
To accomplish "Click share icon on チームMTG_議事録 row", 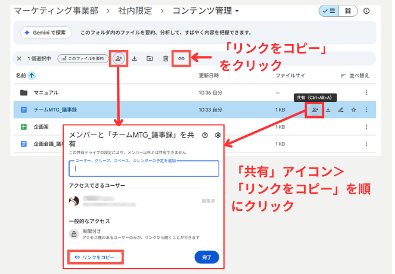I will (x=315, y=110).
